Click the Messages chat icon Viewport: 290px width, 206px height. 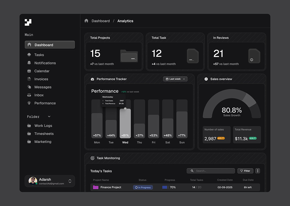pyautogui.click(x=29, y=87)
